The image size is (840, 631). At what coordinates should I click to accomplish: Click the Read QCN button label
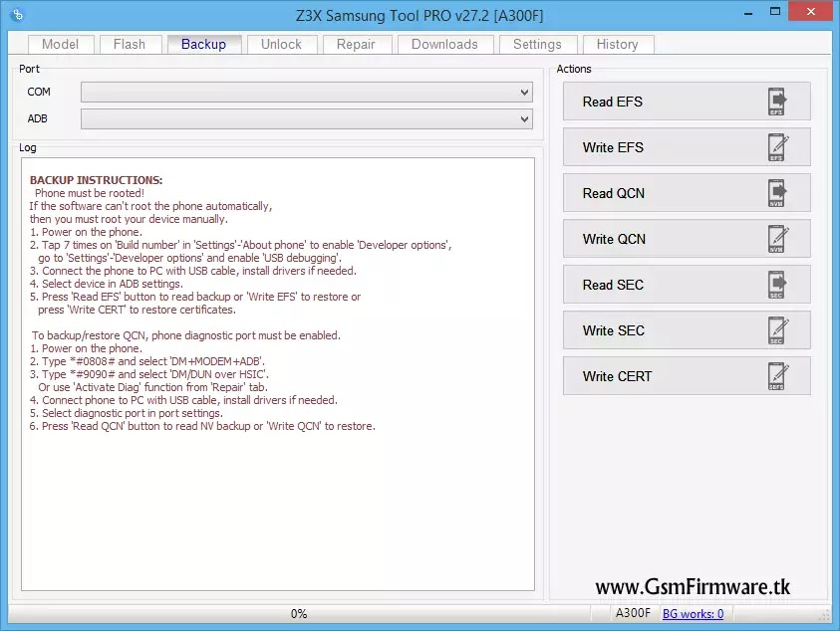[x=614, y=193]
